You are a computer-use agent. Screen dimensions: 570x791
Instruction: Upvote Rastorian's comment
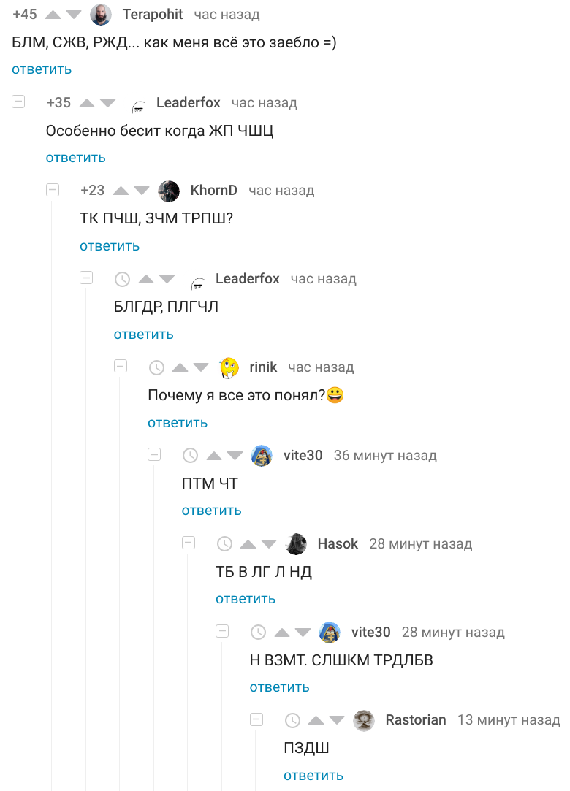point(316,720)
